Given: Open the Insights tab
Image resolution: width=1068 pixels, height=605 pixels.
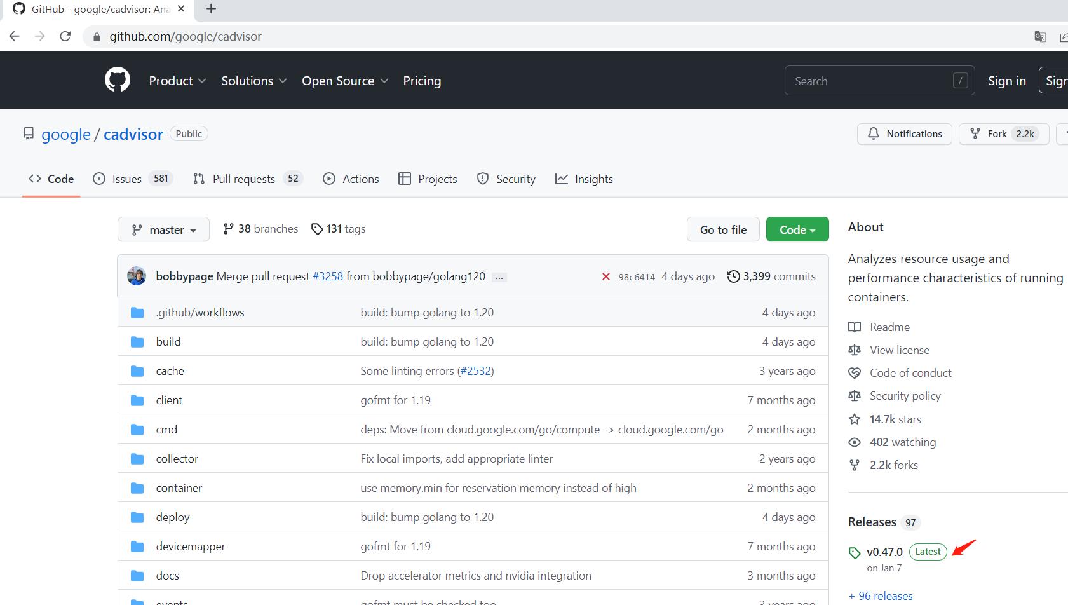Looking at the screenshot, I should (584, 179).
